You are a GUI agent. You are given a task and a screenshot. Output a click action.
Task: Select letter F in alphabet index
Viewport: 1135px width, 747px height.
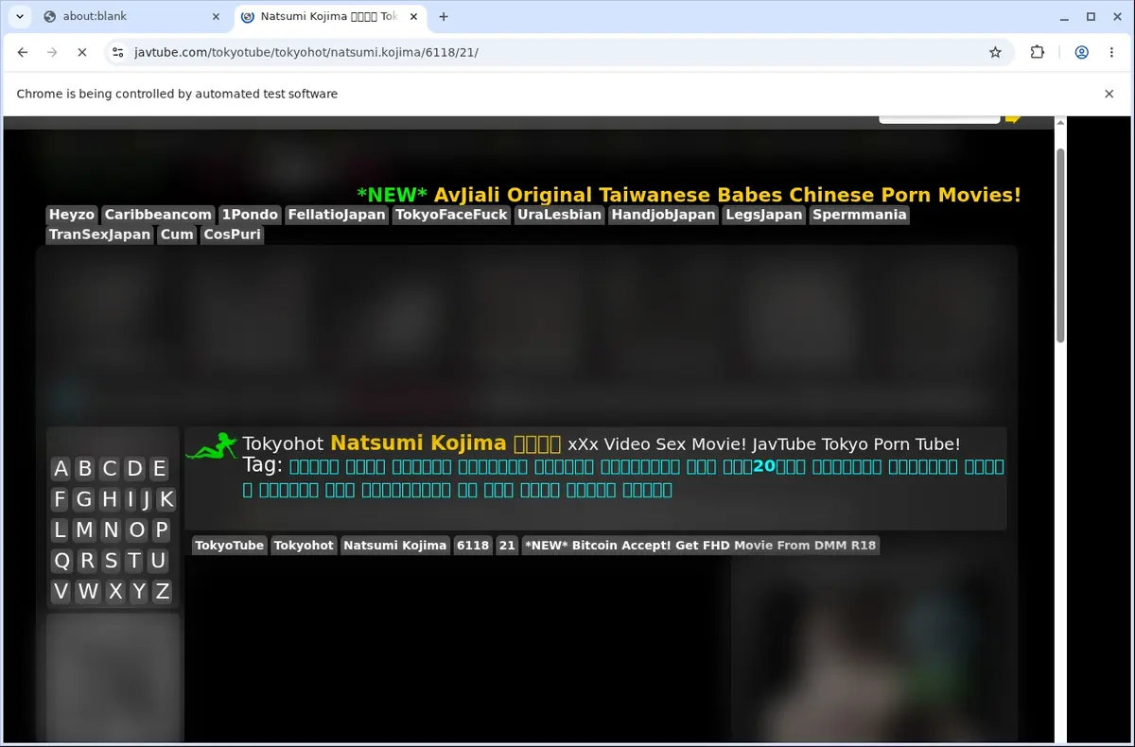(61, 499)
